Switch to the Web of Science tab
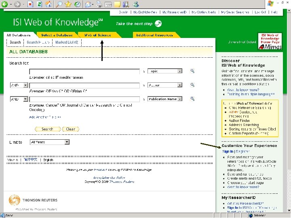 click(x=98, y=35)
